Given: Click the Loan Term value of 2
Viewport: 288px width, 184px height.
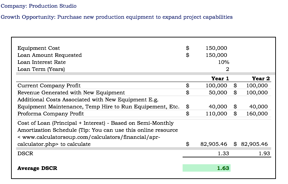Looking at the screenshot, I should pos(227,69).
